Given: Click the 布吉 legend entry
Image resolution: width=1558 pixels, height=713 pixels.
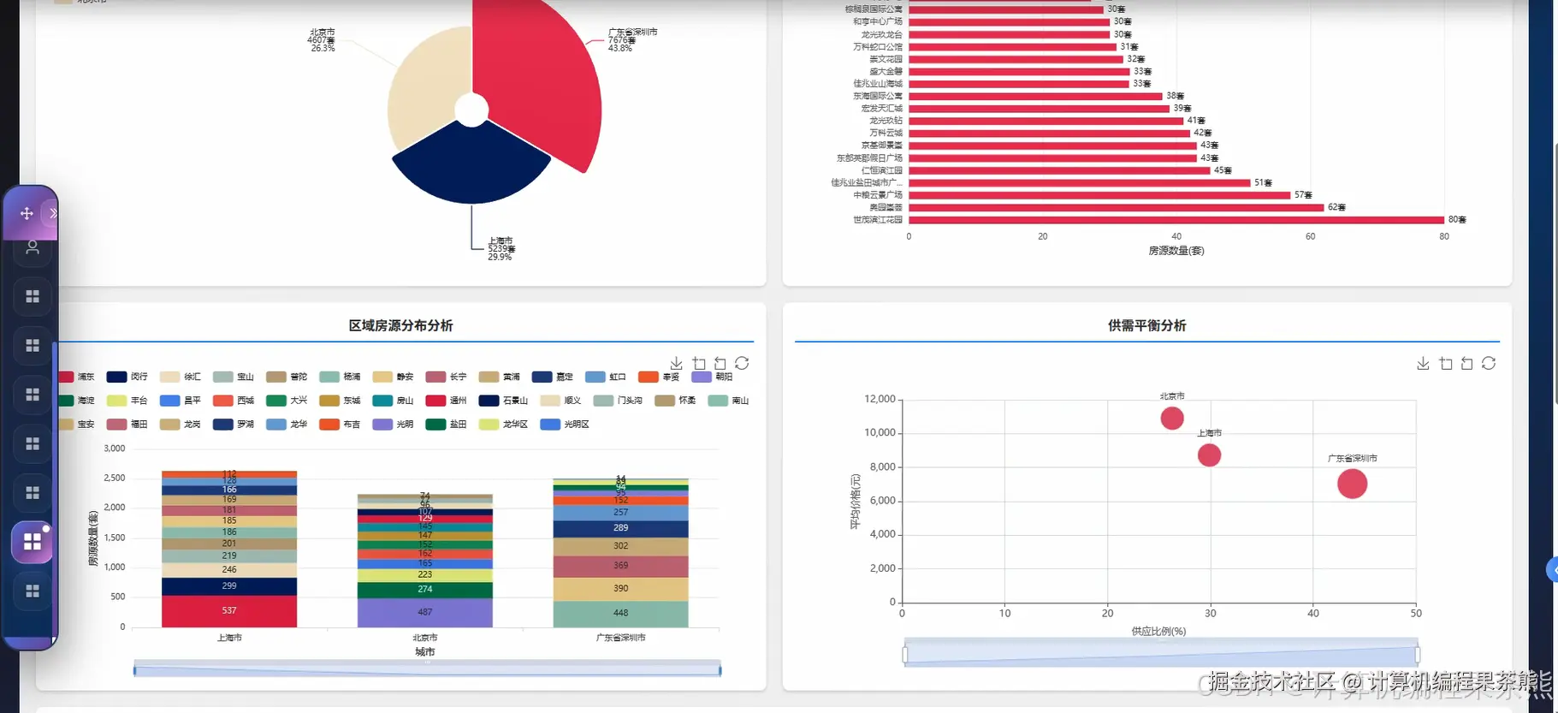Looking at the screenshot, I should tap(340, 425).
